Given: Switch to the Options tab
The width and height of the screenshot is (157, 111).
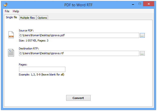Looking at the screenshot, I should tap(42, 18).
